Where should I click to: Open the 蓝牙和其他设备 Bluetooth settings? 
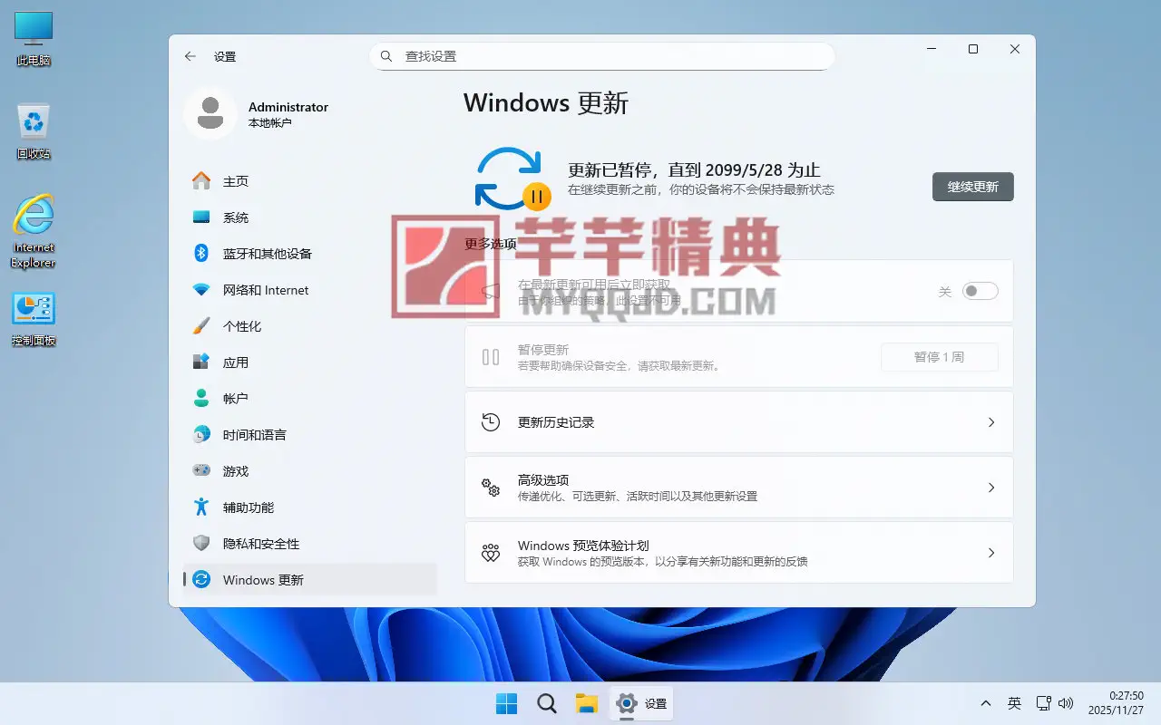(267, 254)
